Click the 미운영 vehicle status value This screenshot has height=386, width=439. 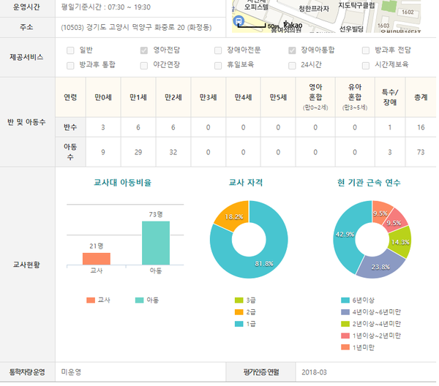[x=71, y=372]
